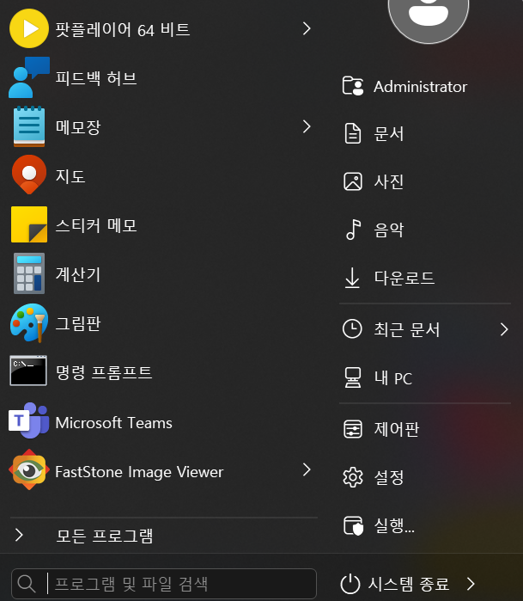Screen dimensions: 523x601
Task: Open the 다운로드 link text
Action: (404, 278)
